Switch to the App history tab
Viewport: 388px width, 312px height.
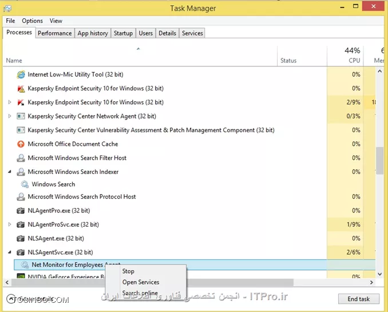[x=93, y=33]
